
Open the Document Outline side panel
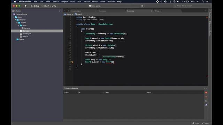pos(210,29)
